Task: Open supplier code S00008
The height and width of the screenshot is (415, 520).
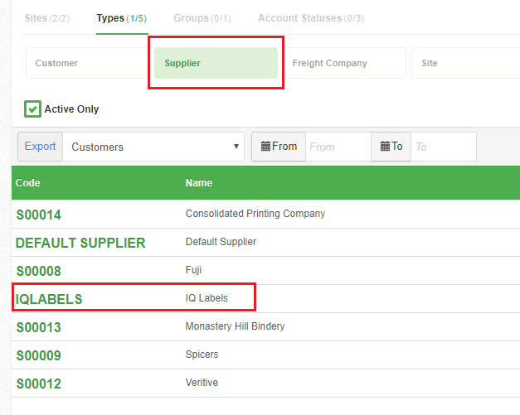Action: pos(39,271)
